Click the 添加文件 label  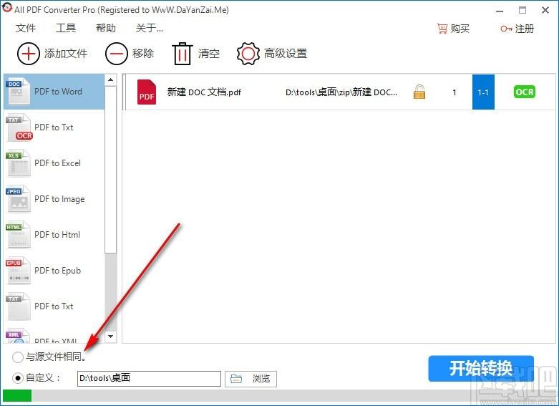click(x=66, y=54)
